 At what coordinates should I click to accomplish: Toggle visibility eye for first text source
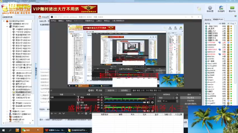[98, 97]
